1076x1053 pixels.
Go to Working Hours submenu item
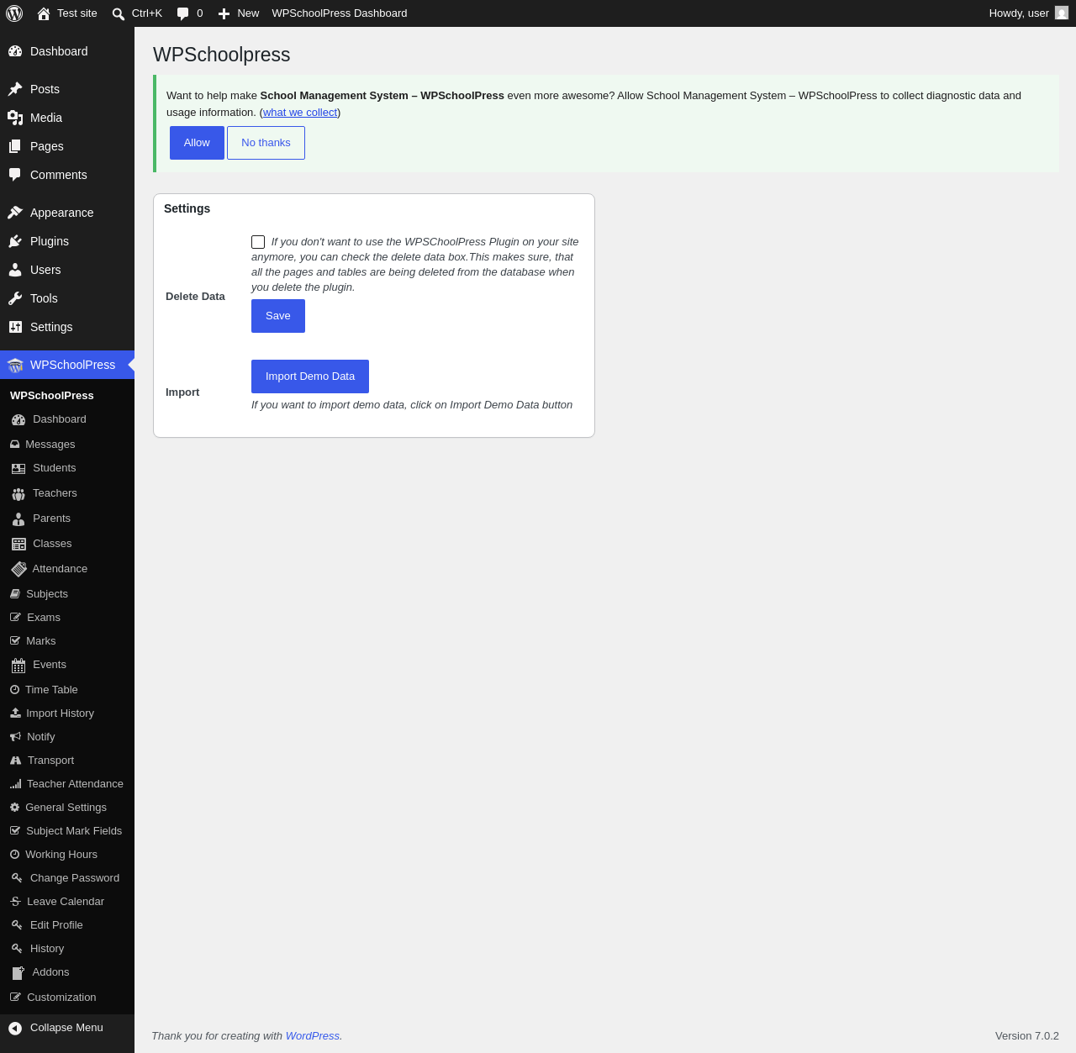(x=67, y=854)
